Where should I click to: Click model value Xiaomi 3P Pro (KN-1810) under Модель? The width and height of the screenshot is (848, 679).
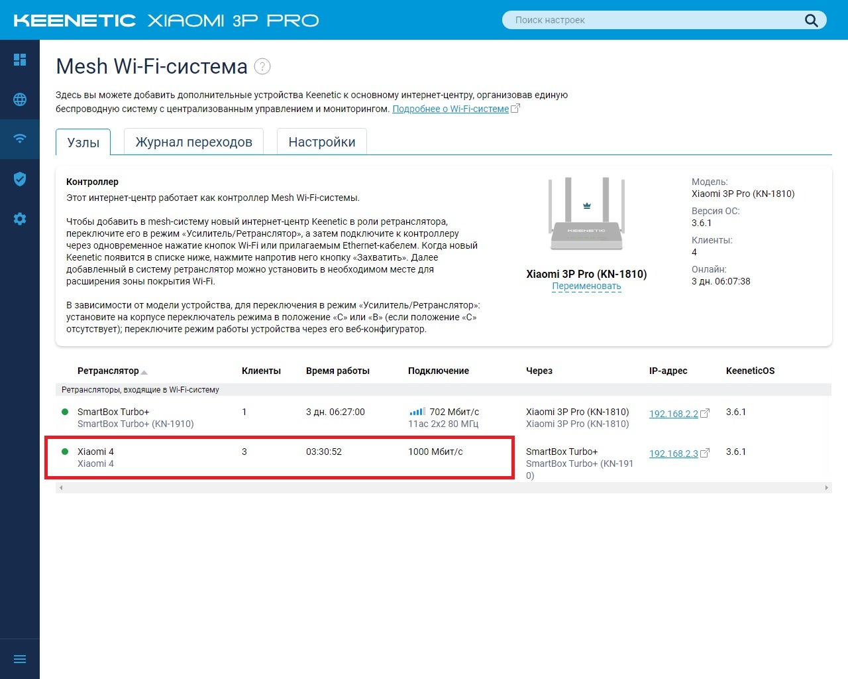[x=743, y=194]
